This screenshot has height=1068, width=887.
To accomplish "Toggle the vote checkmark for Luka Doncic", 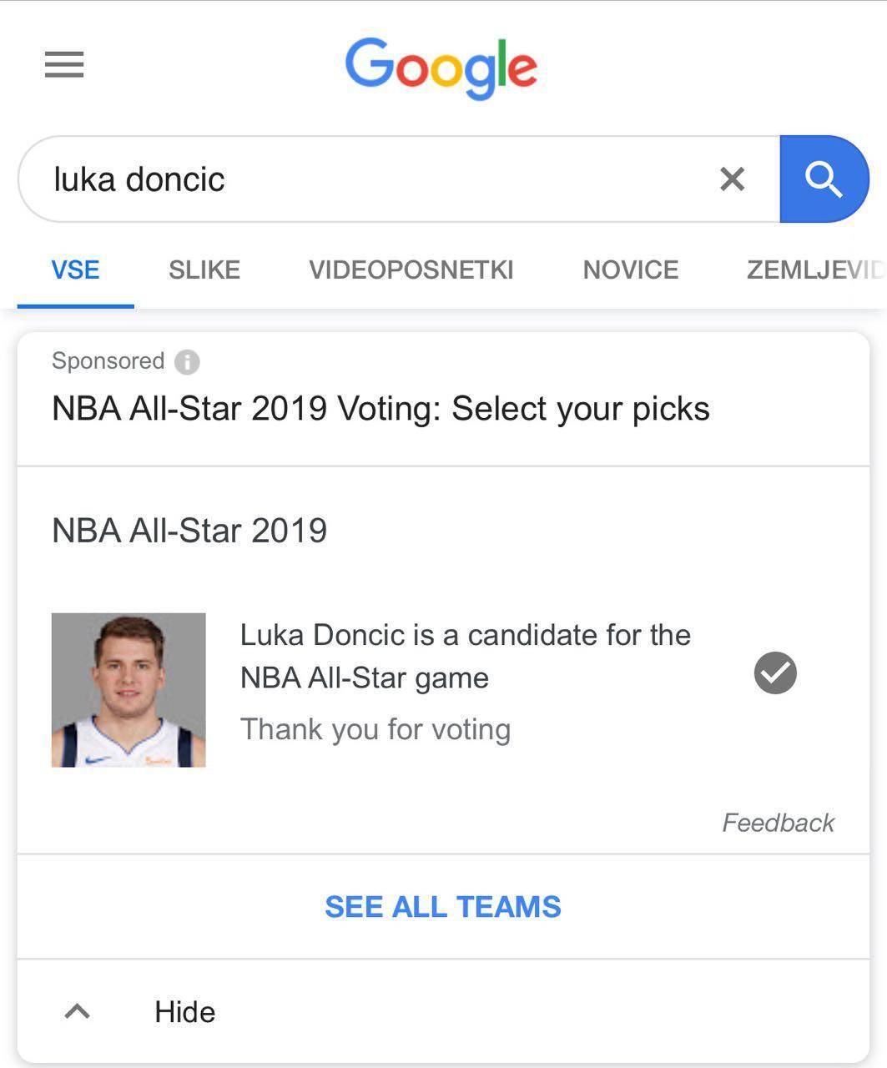I will [x=775, y=673].
